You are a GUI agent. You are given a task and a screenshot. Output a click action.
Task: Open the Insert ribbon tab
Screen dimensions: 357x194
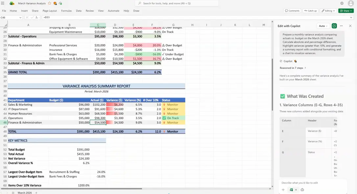click(x=24, y=11)
